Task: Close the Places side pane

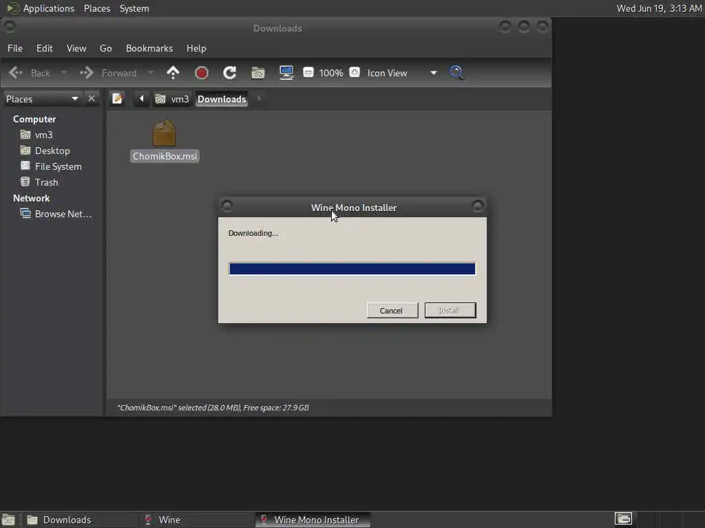Action: click(92, 99)
